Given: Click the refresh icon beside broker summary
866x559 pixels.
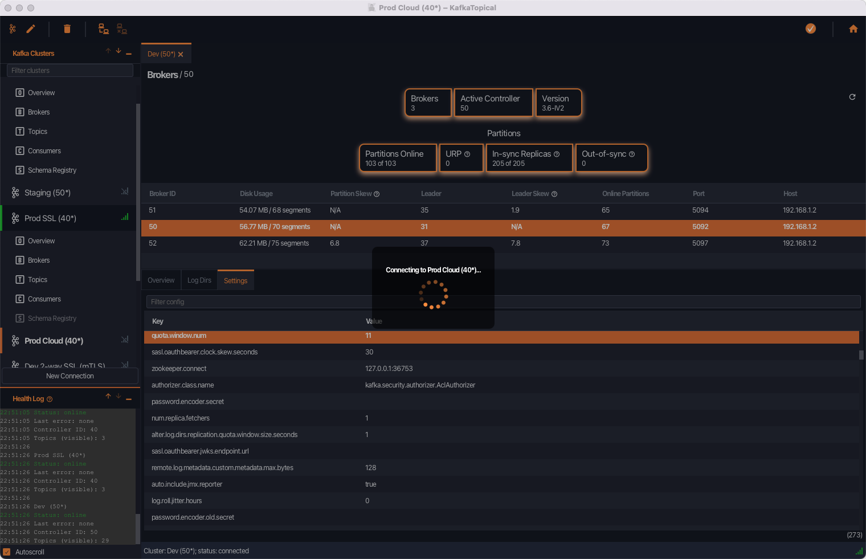Looking at the screenshot, I should click(852, 97).
